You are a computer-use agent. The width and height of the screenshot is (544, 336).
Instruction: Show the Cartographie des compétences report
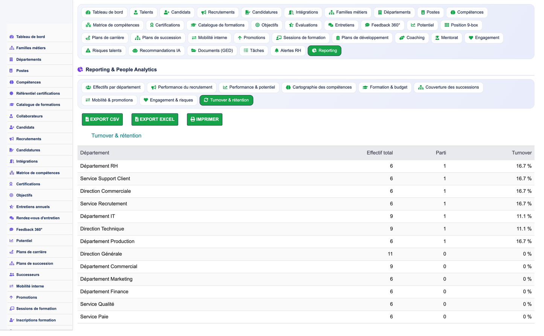pyautogui.click(x=319, y=87)
